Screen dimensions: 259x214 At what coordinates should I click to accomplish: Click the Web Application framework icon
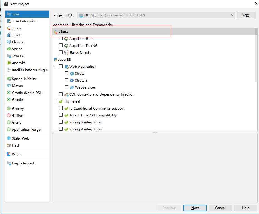(66, 67)
